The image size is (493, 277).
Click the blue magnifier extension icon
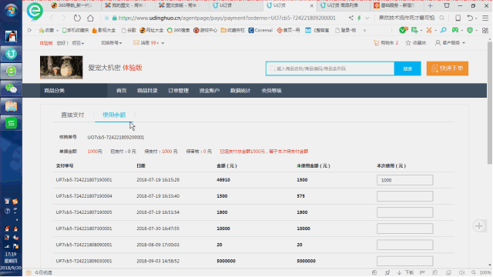click(444, 30)
